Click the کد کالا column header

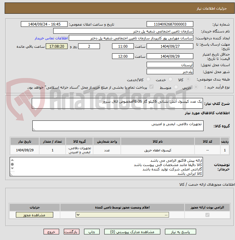click(x=207, y=141)
